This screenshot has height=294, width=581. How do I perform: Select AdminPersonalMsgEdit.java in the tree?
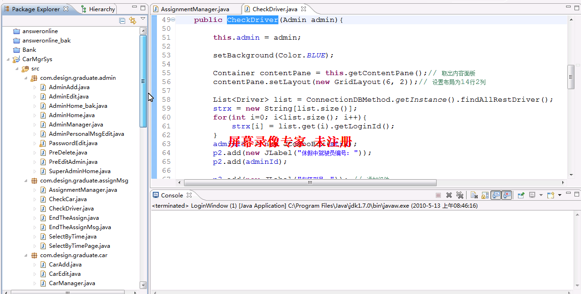[86, 134]
